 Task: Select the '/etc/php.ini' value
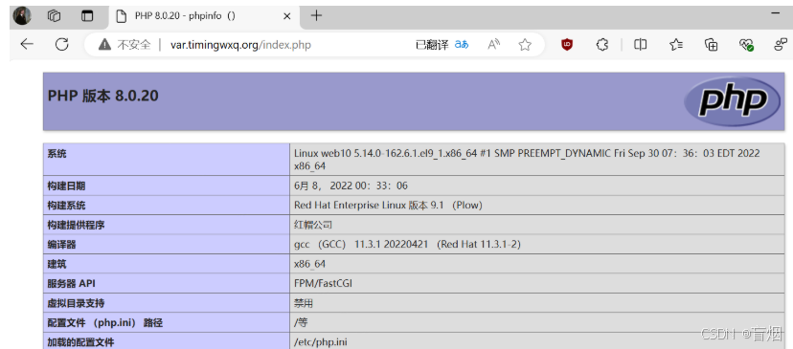321,342
